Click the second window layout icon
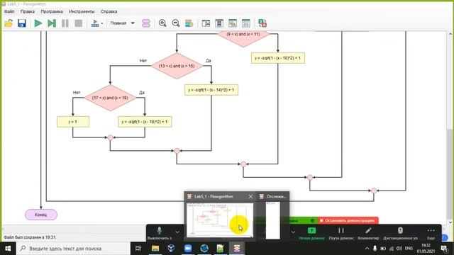The width and height of the screenshot is (454, 255). click(219, 23)
